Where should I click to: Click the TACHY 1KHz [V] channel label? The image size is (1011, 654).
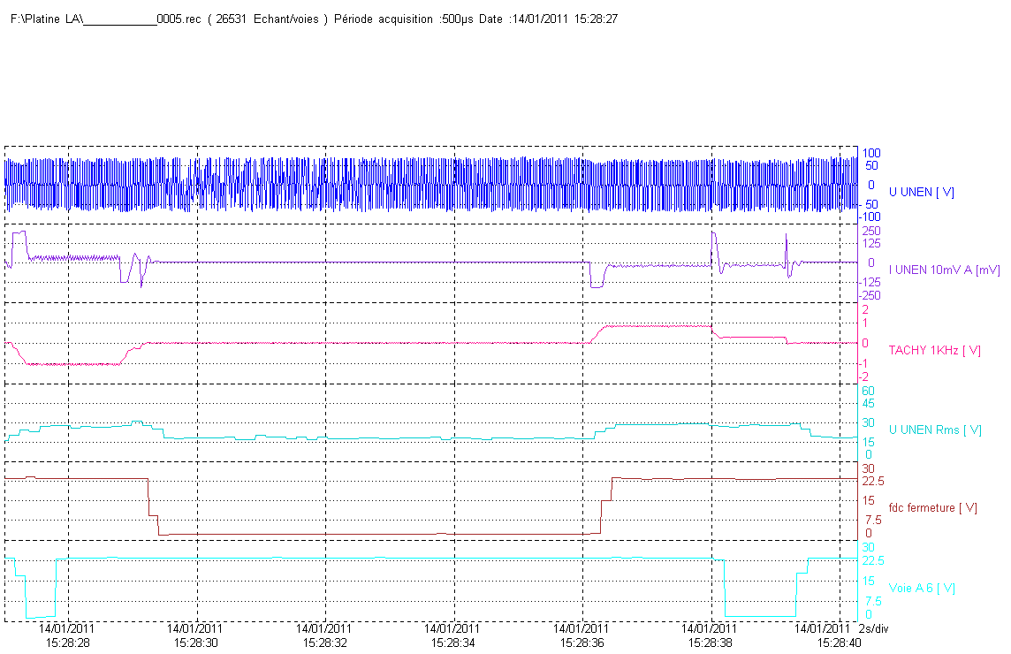coord(935,350)
